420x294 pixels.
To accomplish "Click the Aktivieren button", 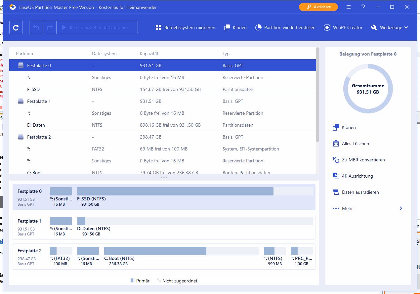I will tap(318, 7).
